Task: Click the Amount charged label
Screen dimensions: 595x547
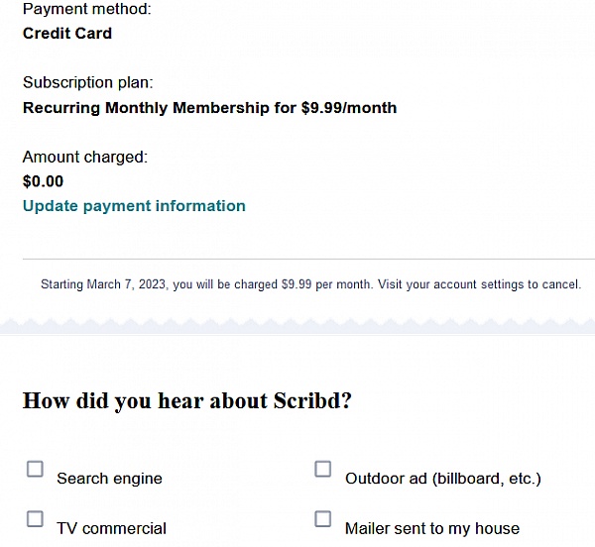Action: pyautogui.click(x=84, y=157)
